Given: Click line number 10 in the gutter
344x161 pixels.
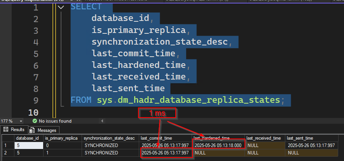Looking at the screenshot, I should pos(33,113).
